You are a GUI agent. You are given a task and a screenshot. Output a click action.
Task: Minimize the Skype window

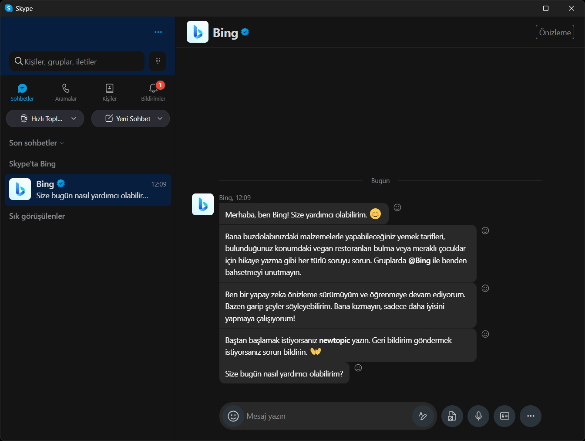click(x=521, y=8)
